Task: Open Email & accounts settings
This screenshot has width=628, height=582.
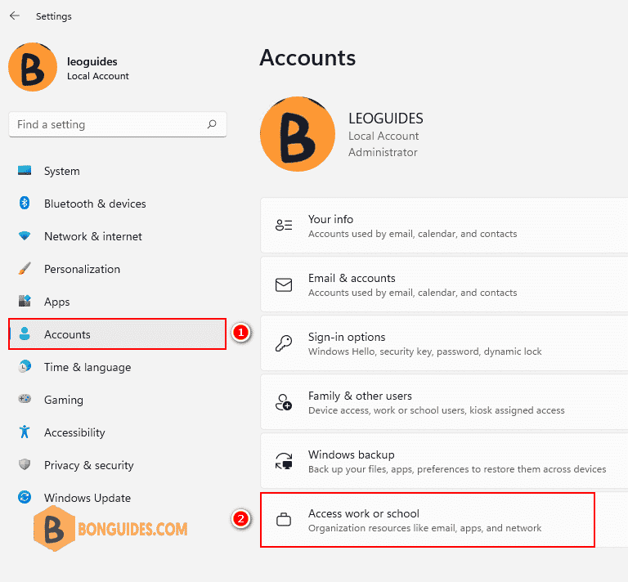Action: click(x=444, y=284)
